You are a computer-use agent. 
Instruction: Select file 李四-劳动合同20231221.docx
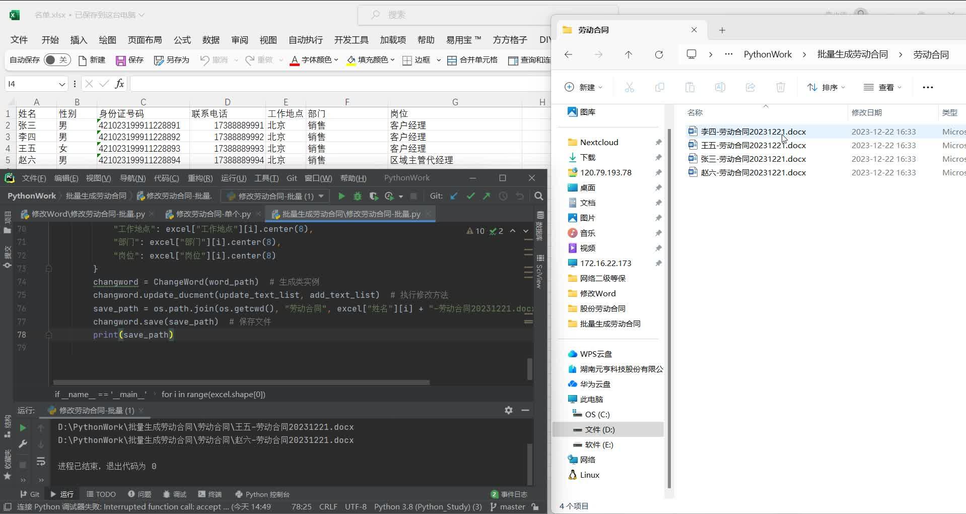coord(753,132)
